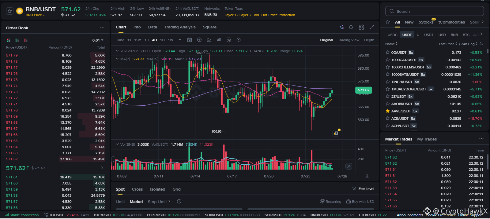Favorite the 1000CAT/USDT pair
Viewport: 490px width, 219px height.
tap(388, 60)
